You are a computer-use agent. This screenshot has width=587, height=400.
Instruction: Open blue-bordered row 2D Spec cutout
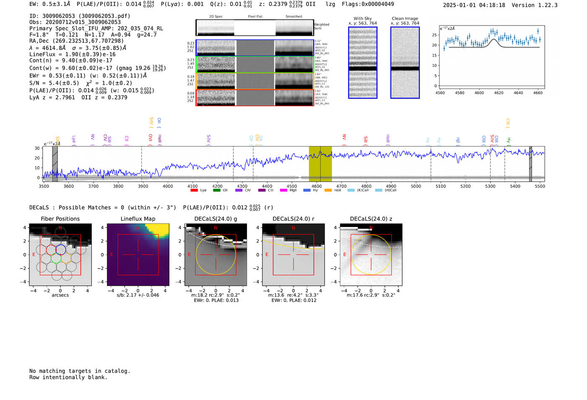pos(216,48)
